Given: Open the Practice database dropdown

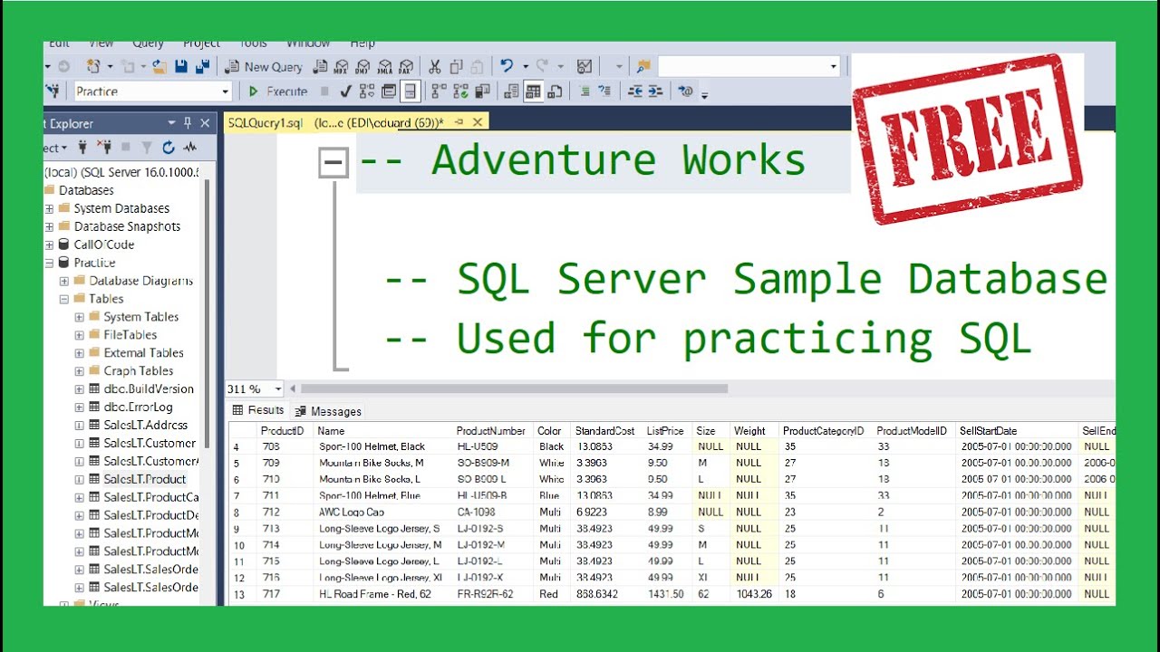Looking at the screenshot, I should 226,91.
